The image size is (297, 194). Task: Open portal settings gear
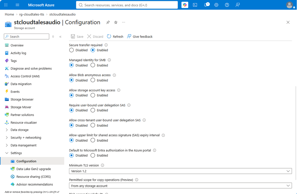(216, 5)
